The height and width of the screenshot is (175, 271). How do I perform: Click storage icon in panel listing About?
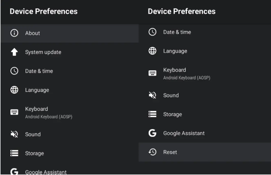tap(14, 153)
